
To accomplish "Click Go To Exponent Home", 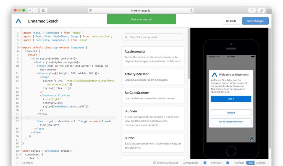I will (231, 122).
